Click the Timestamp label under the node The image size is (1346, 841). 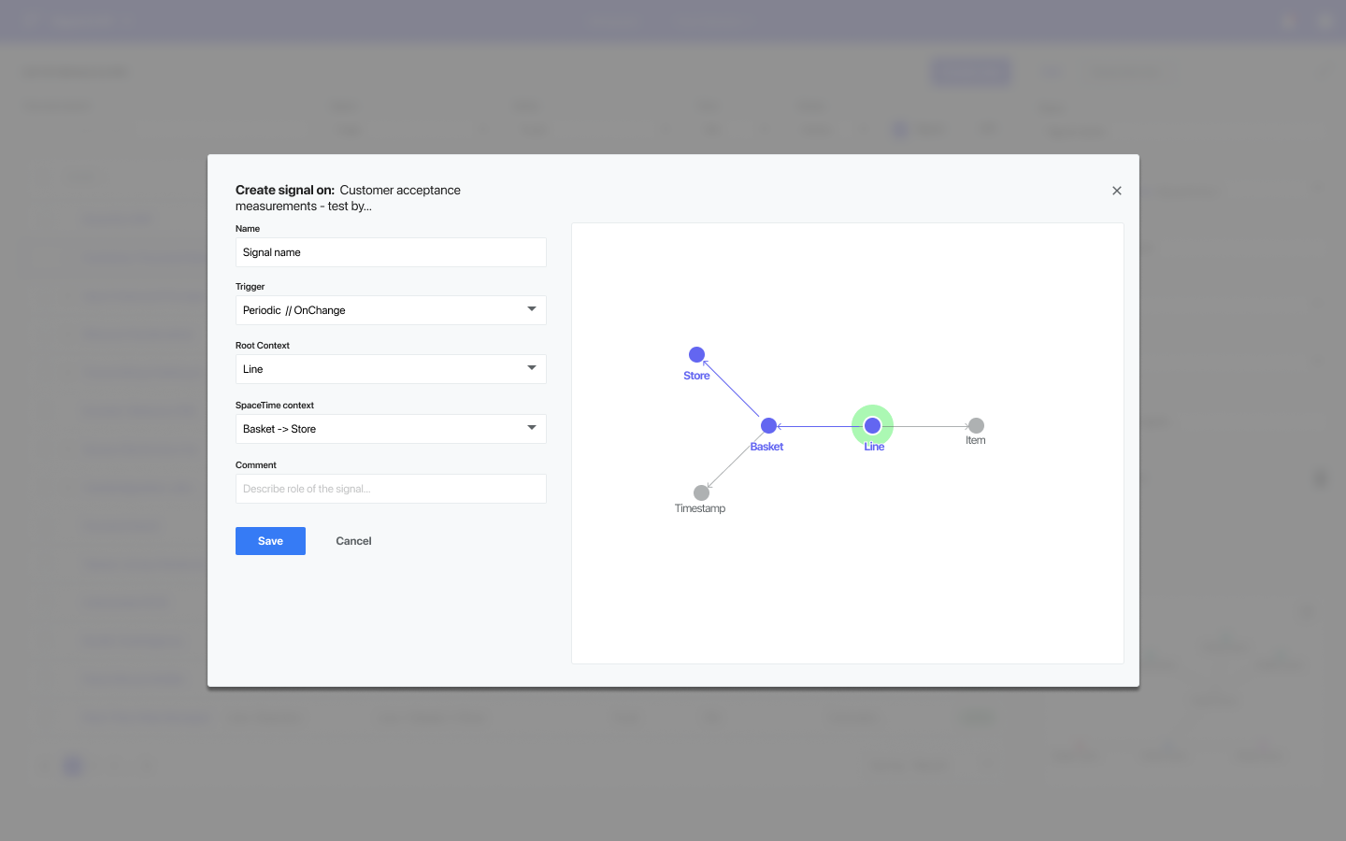700,508
